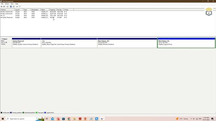This screenshot has width=216, height=121.
Task: Click the Refresh/connect key-shaped toolbar icon
Action: (17, 7)
